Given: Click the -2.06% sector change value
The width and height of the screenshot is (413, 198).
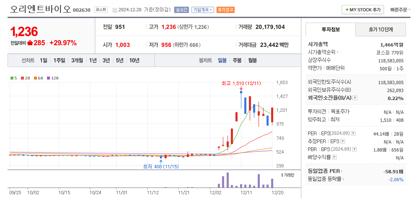Looking at the screenshot, I should coord(396,179).
